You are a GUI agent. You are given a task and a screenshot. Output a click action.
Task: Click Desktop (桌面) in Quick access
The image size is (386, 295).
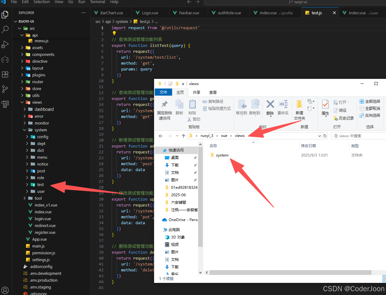click(x=175, y=158)
